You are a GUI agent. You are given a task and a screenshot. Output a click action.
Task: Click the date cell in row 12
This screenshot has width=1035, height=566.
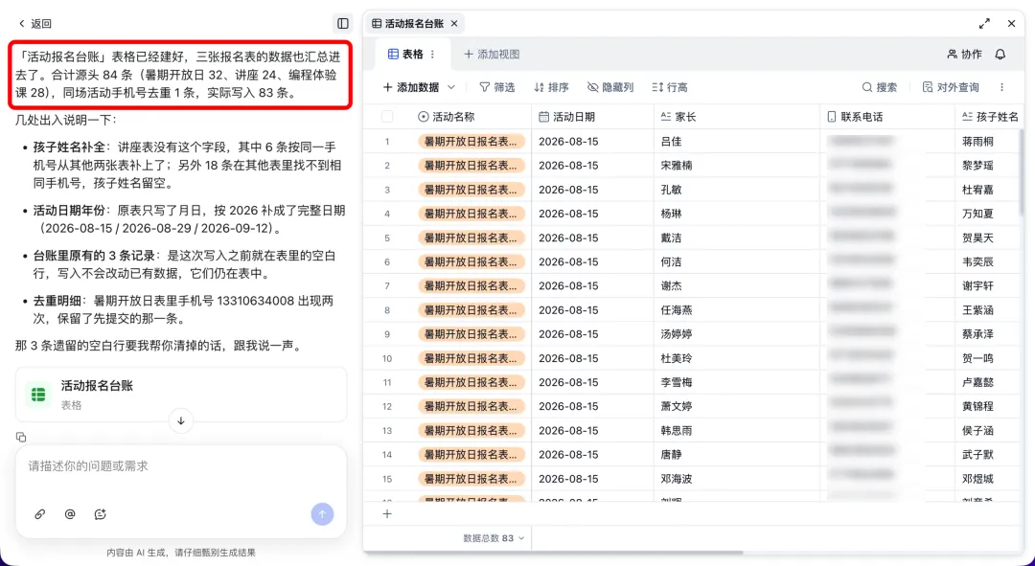pos(593,406)
